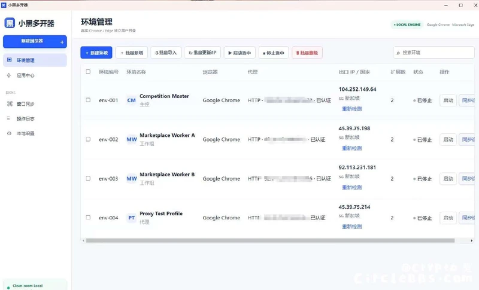Click the 批量新增 button
The width and height of the screenshot is (479, 290).
(x=132, y=53)
